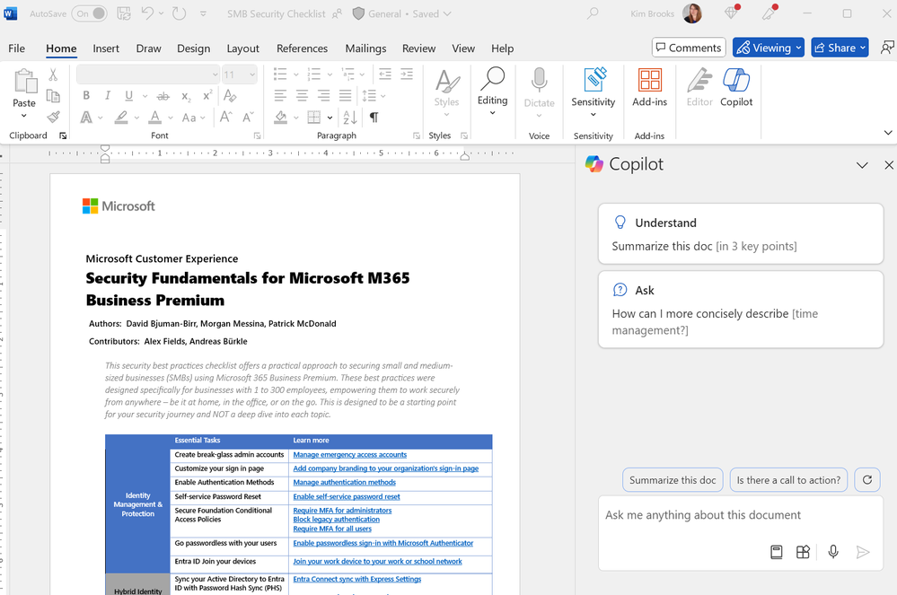Switch to the Insert tab
The width and height of the screenshot is (897, 595).
click(106, 48)
